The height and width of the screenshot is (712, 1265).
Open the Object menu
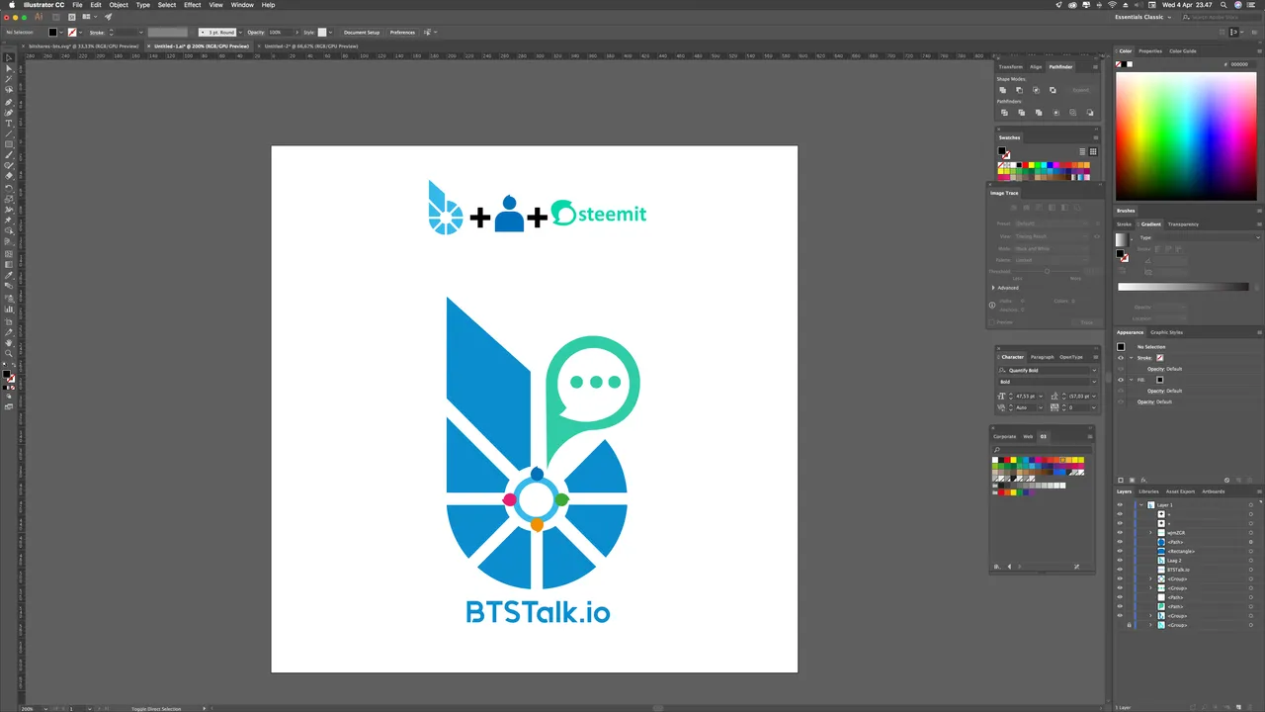(119, 5)
